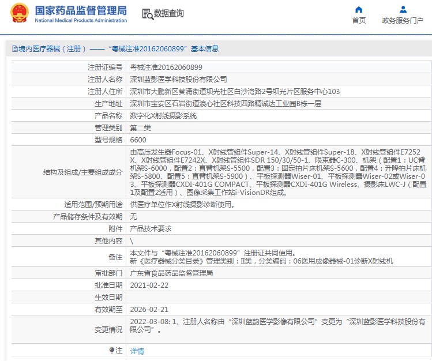
Task: Open 详情 link in the 注 row
Action: pyautogui.click(x=137, y=351)
